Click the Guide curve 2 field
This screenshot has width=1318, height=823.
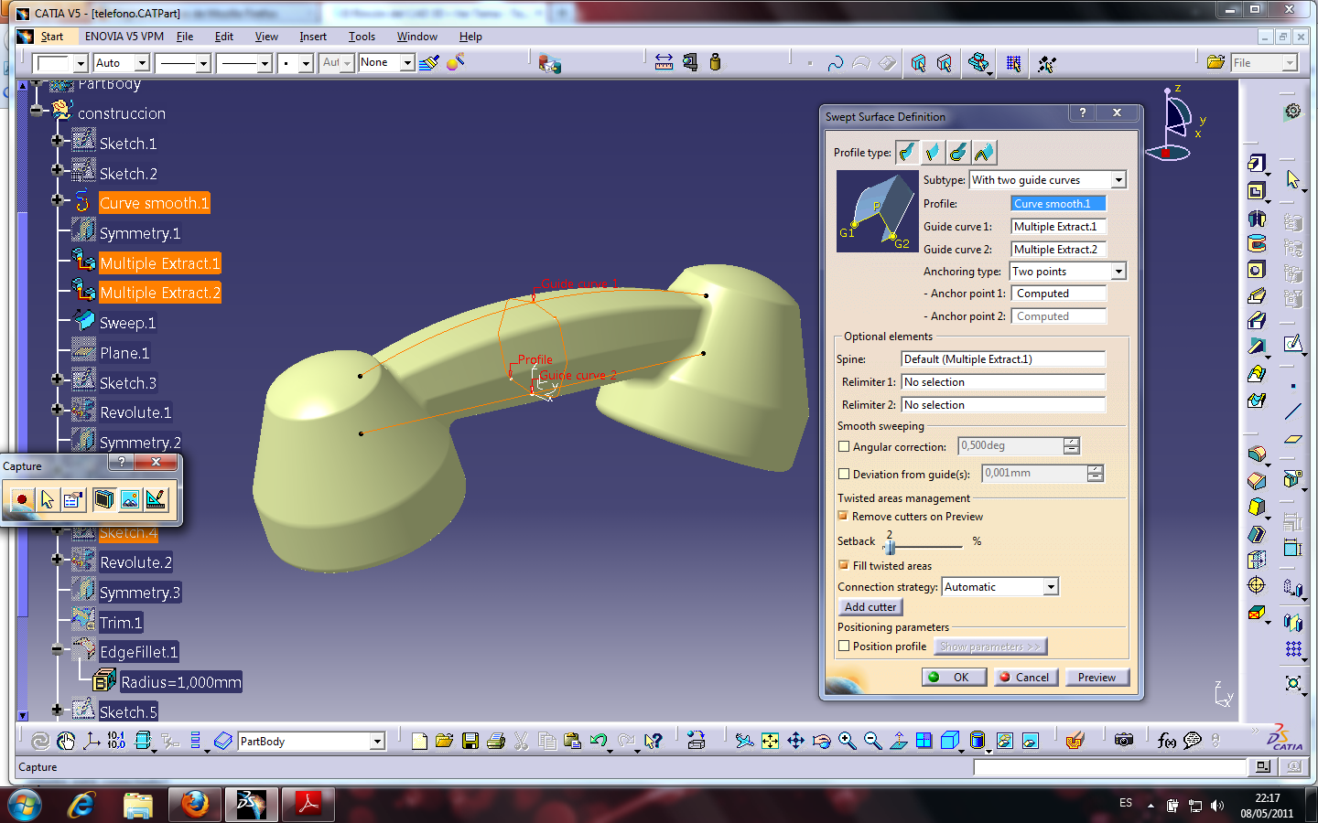pyautogui.click(x=1058, y=250)
